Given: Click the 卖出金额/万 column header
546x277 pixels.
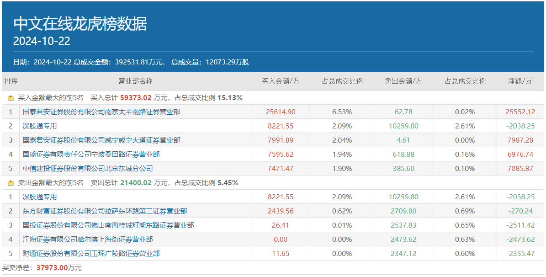Looking at the screenshot, I should 403,81.
